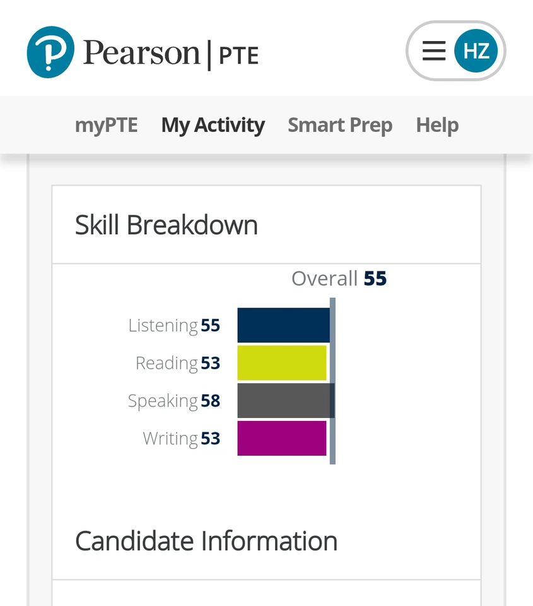The image size is (533, 606).
Task: Click the gray Speaking score bar
Action: point(284,401)
